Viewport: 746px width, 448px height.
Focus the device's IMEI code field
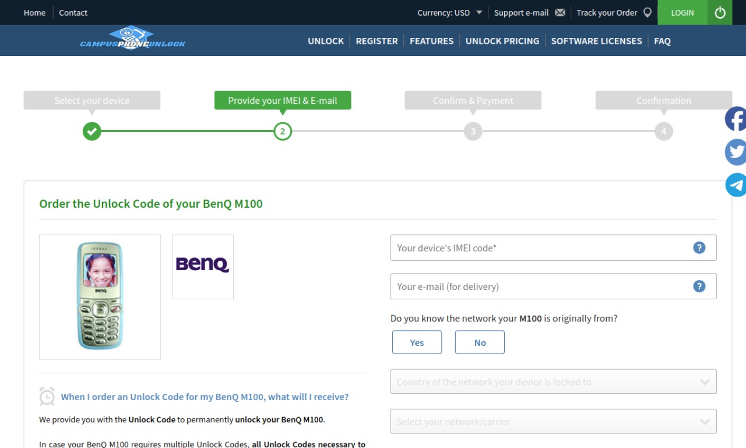pyautogui.click(x=553, y=248)
